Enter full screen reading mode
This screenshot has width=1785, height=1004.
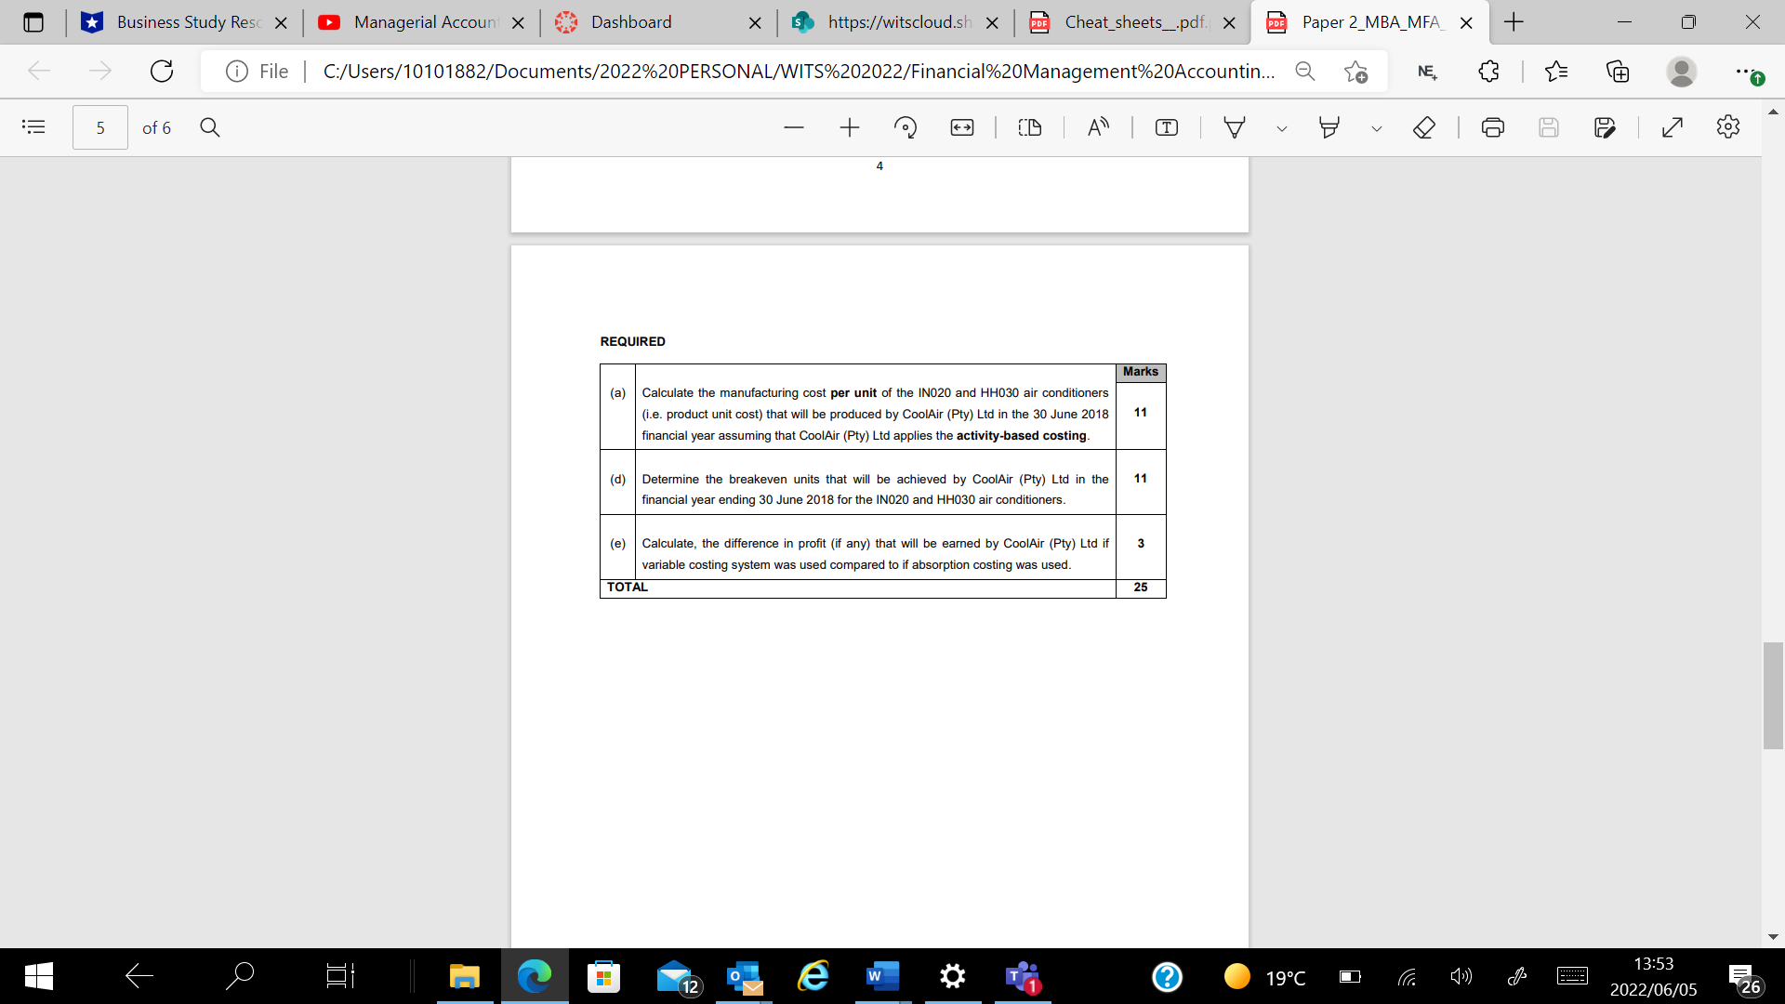pyautogui.click(x=1673, y=127)
